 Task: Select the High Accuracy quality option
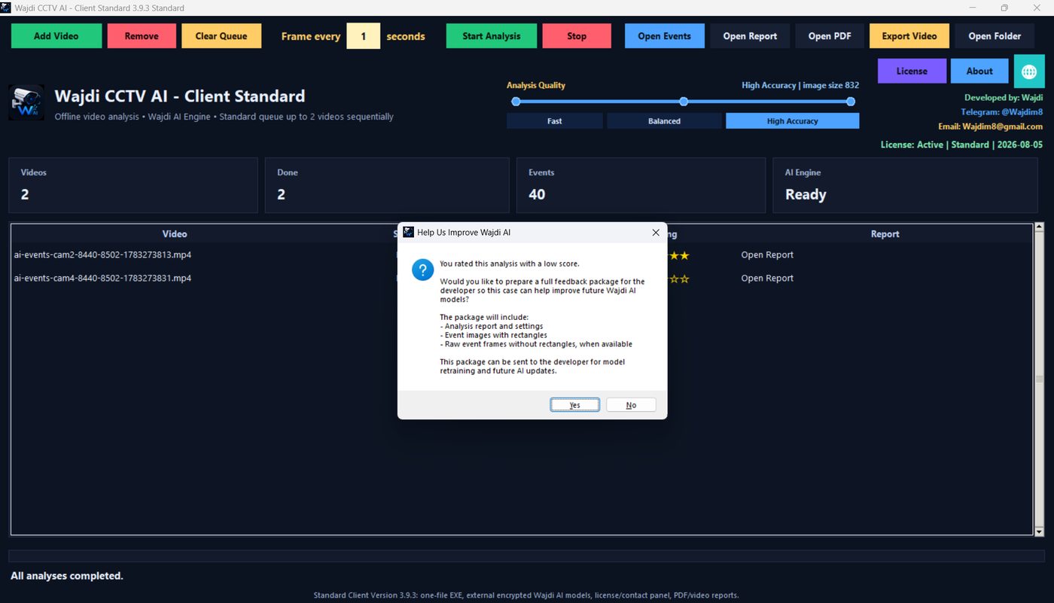[x=792, y=121]
